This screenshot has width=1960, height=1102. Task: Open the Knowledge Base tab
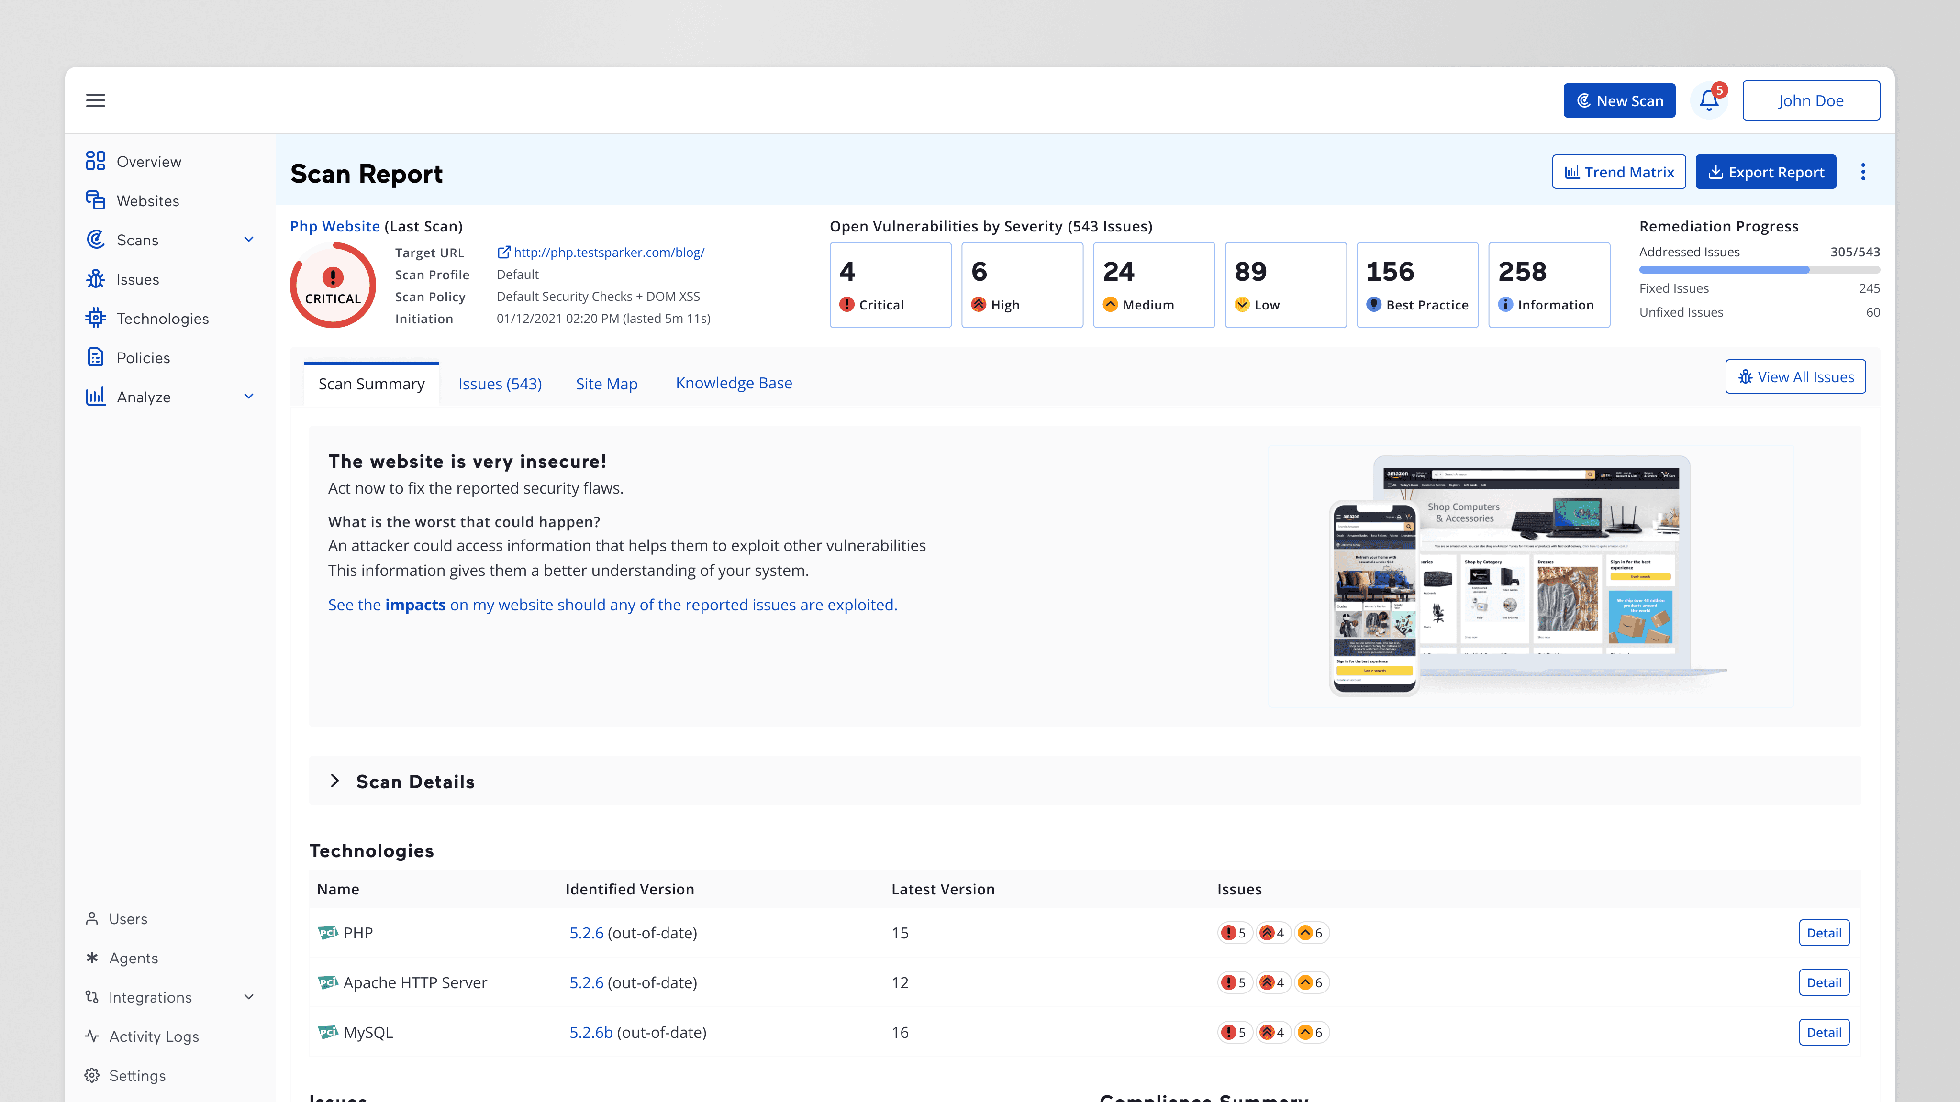[734, 383]
